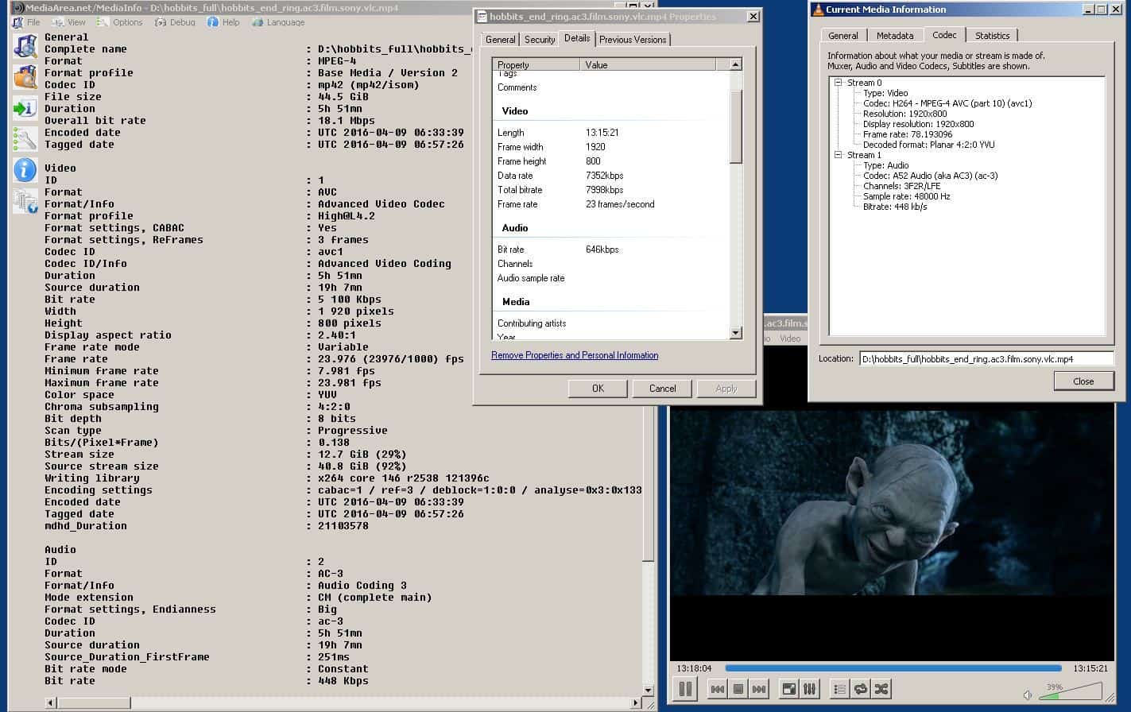Image resolution: width=1131 pixels, height=712 pixels.
Task: Click the VLC playback seek bar
Action: click(x=893, y=668)
